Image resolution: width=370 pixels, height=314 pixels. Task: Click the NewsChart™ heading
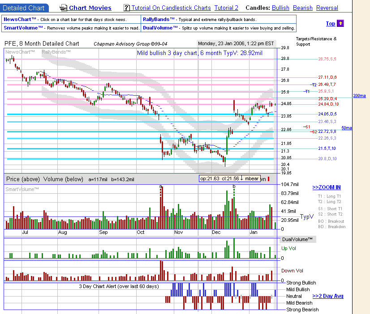20,19
